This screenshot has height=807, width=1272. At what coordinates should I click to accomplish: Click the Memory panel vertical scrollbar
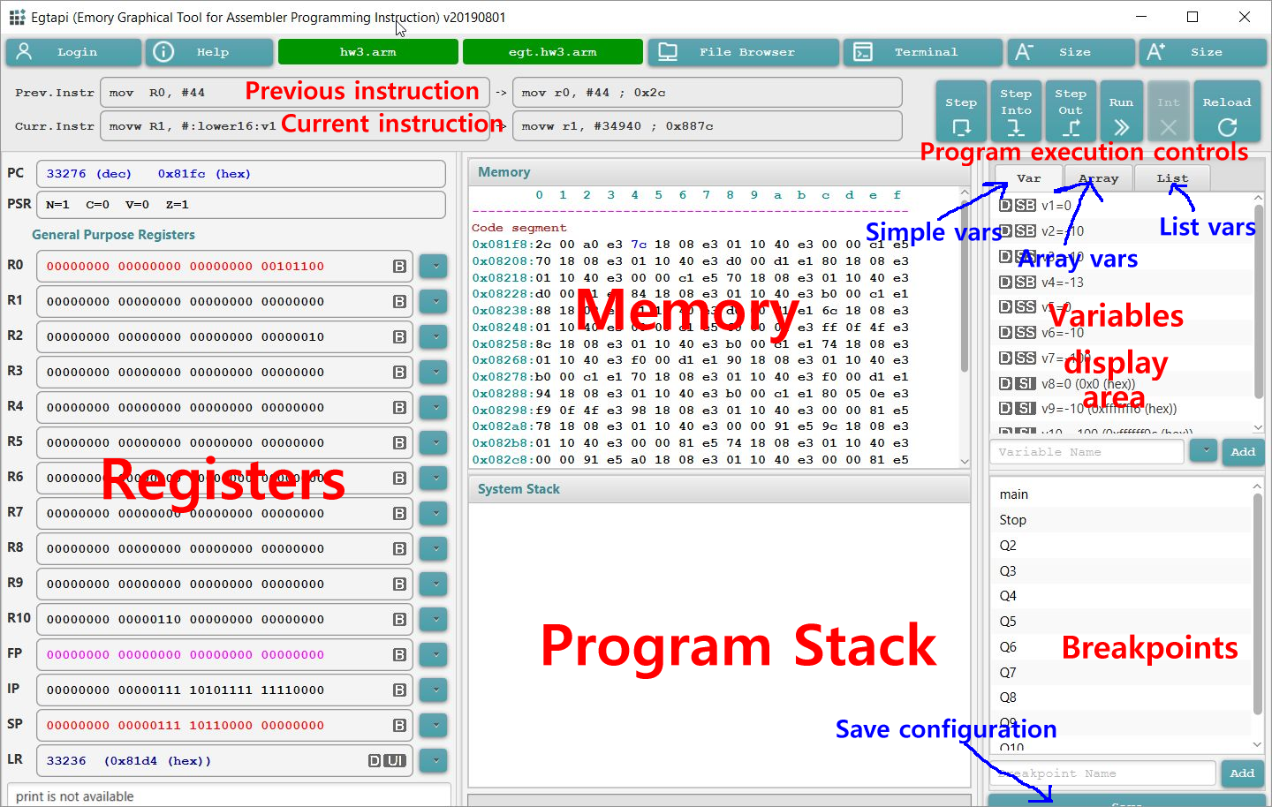point(965,327)
